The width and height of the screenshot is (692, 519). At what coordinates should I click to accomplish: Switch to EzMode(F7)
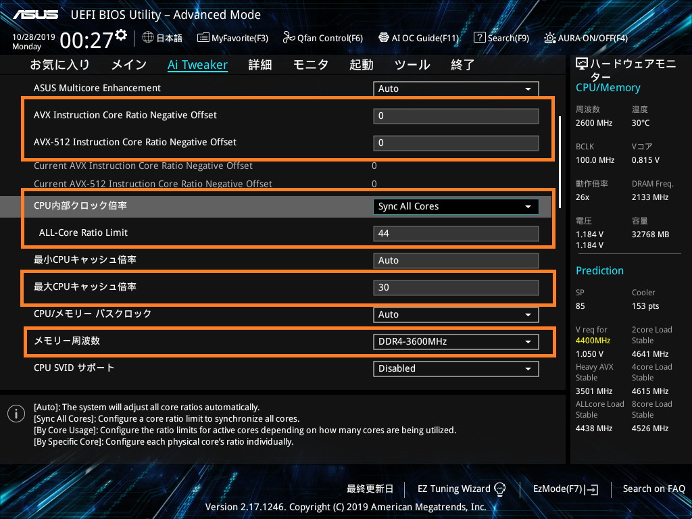[x=566, y=489]
